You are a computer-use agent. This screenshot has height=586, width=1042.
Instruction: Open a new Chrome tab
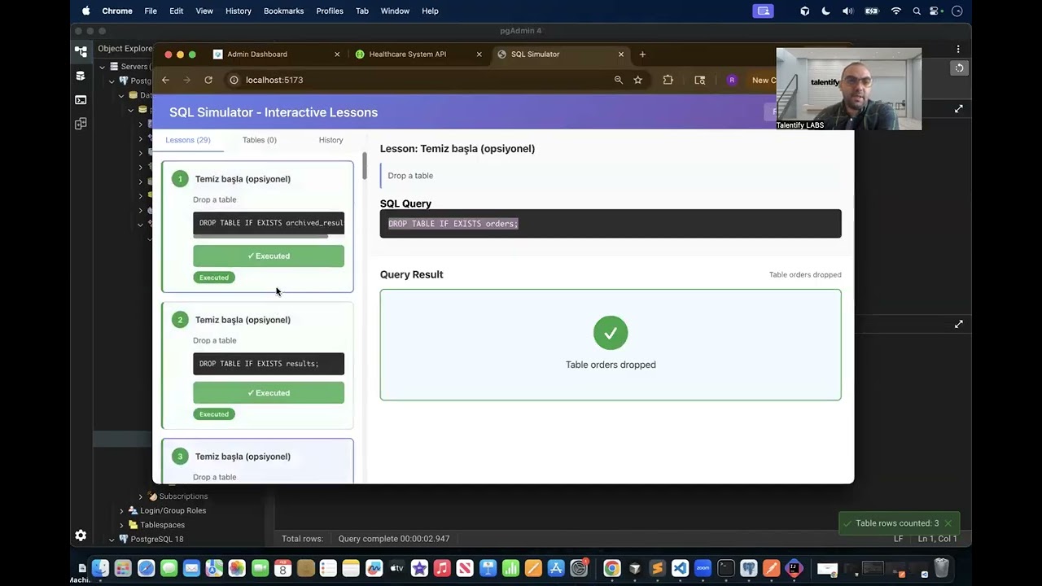642,55
